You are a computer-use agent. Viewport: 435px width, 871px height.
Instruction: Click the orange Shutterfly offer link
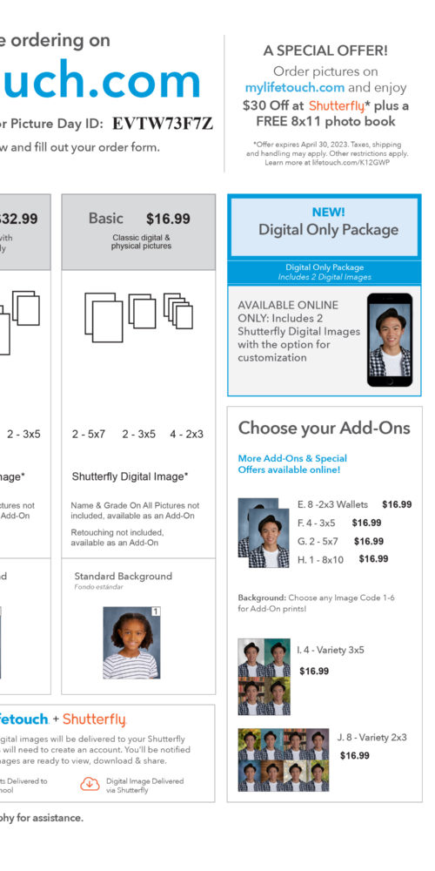point(336,105)
